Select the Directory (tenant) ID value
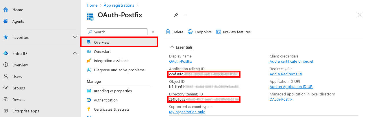This screenshot has width=370, height=117. (x=204, y=99)
